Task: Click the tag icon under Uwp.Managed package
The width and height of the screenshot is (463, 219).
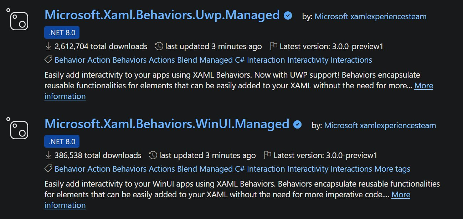Action: coord(48,60)
